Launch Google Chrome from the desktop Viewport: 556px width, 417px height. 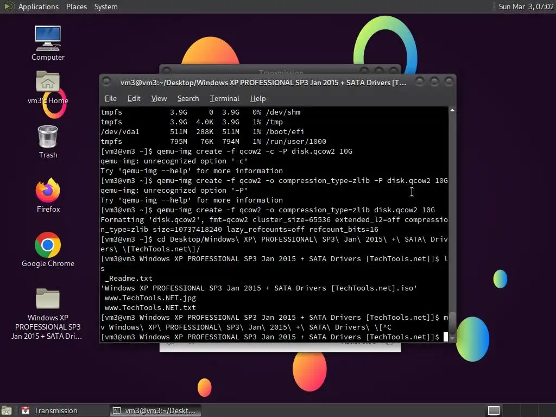(48, 250)
